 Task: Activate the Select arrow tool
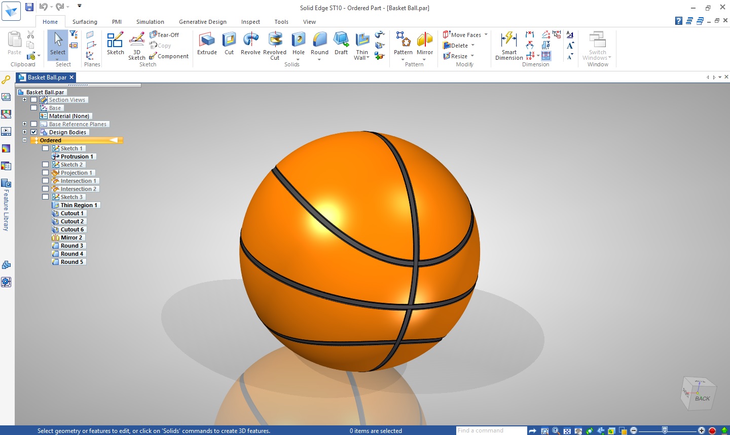tap(58, 44)
